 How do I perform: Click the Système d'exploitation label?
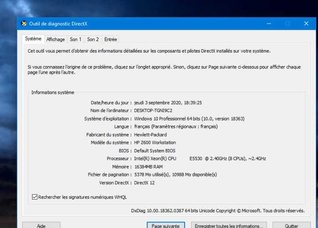(108, 119)
